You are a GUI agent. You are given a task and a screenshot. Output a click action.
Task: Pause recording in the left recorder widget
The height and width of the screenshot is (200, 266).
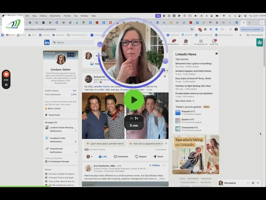point(6,85)
